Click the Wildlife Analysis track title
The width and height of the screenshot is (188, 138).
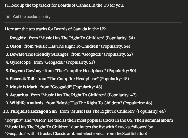(26, 103)
